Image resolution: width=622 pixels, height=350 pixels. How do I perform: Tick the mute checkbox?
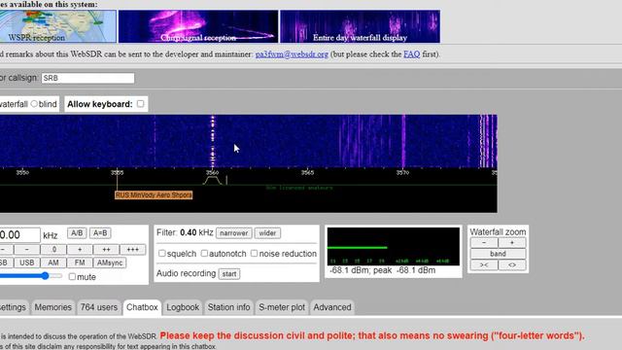click(x=72, y=276)
